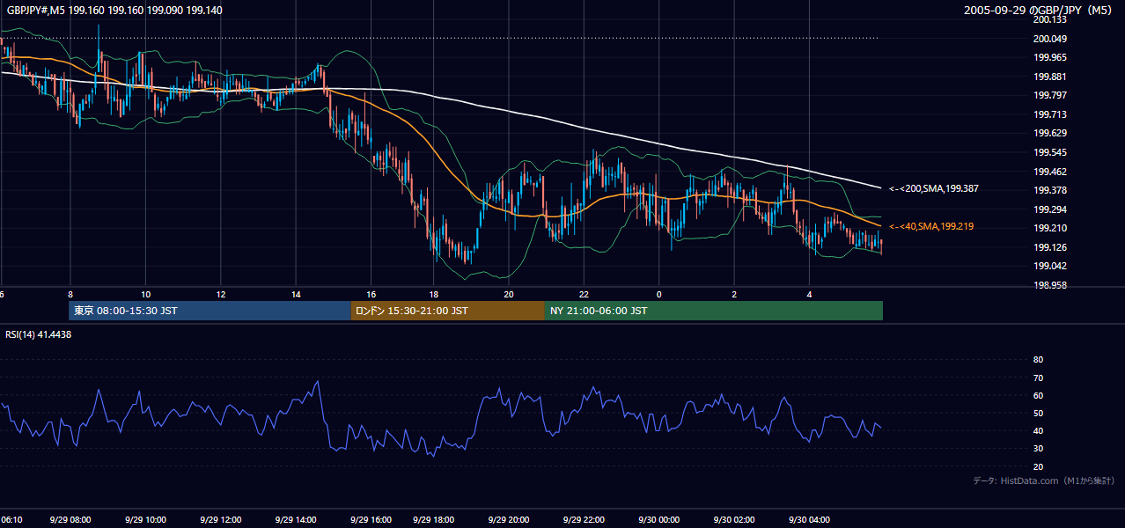Click price axis value 199.462
This screenshot has height=528, width=1125.
click(1050, 172)
